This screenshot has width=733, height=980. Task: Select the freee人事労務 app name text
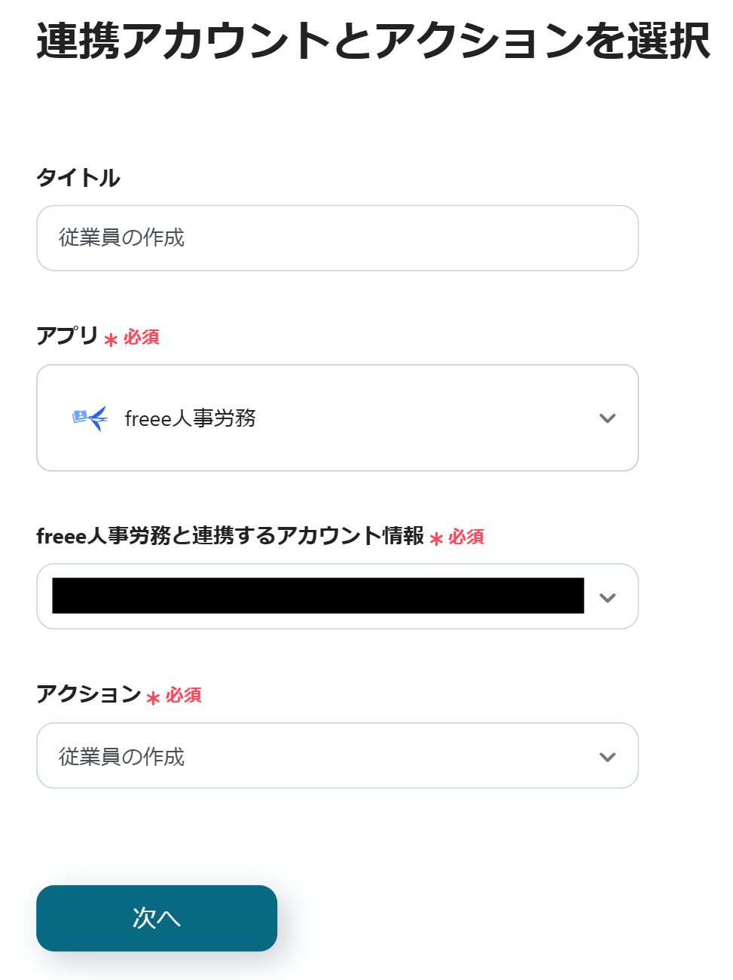pyautogui.click(x=191, y=418)
